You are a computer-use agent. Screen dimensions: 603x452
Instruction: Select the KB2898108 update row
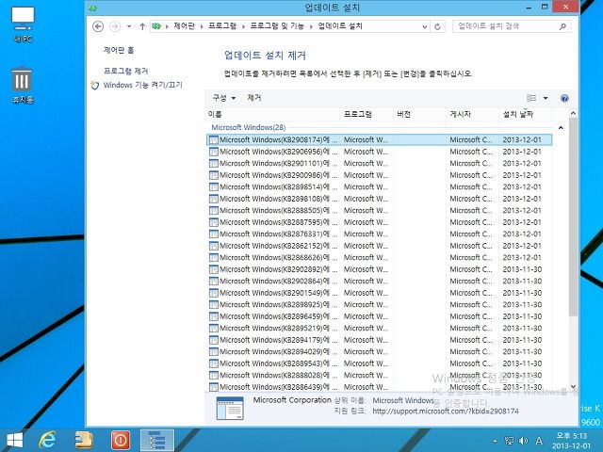379,199
